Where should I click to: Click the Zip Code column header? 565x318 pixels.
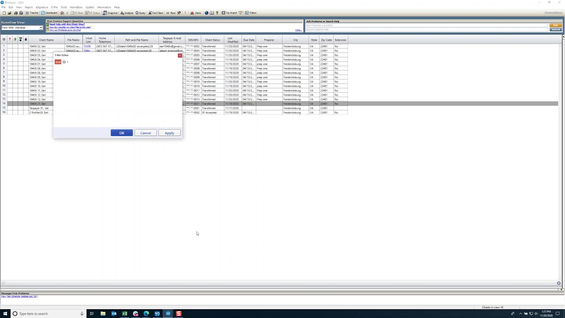coord(327,40)
